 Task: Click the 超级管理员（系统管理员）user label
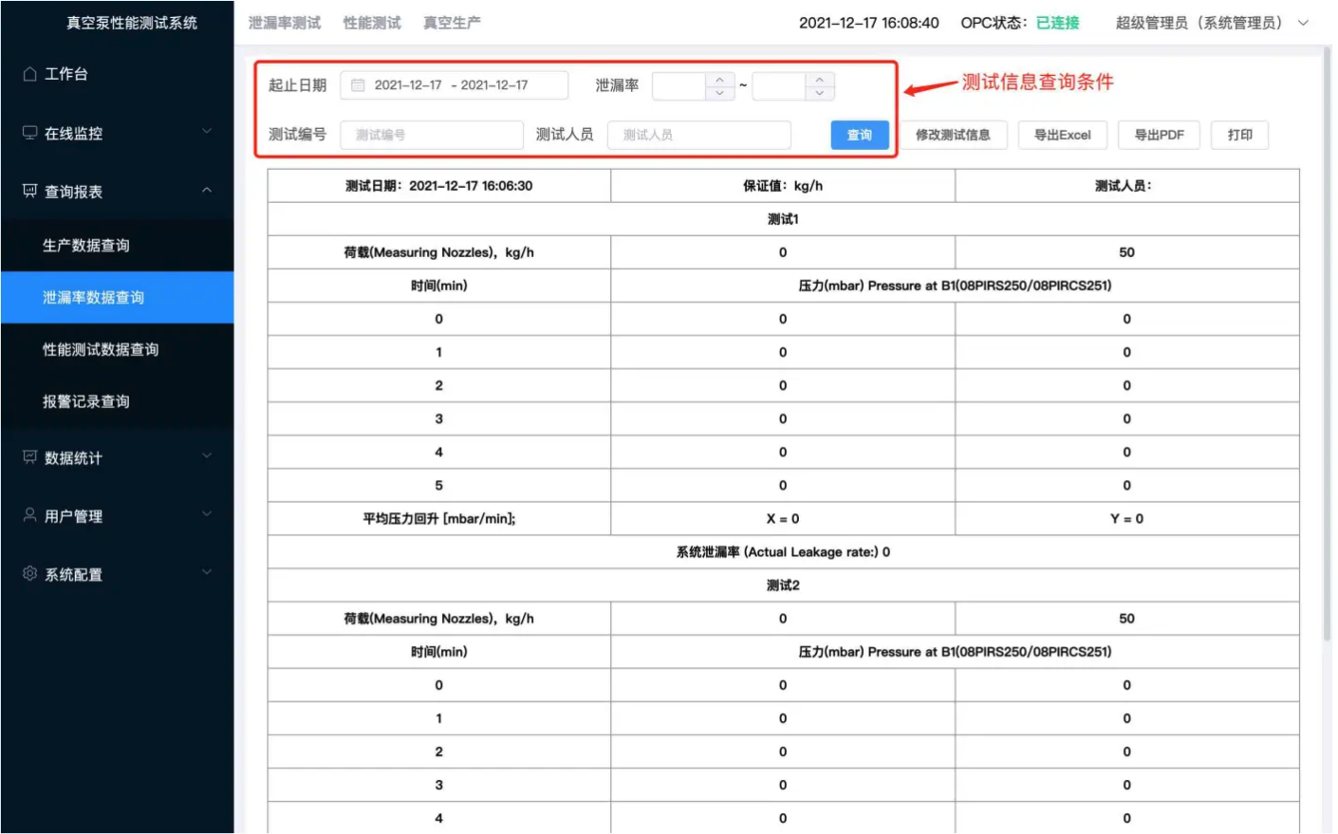click(1199, 23)
